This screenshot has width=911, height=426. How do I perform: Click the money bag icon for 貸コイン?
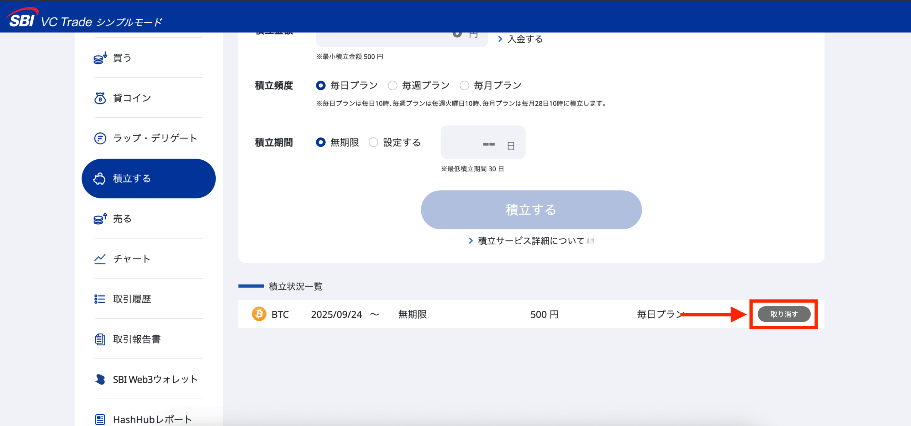tap(100, 98)
